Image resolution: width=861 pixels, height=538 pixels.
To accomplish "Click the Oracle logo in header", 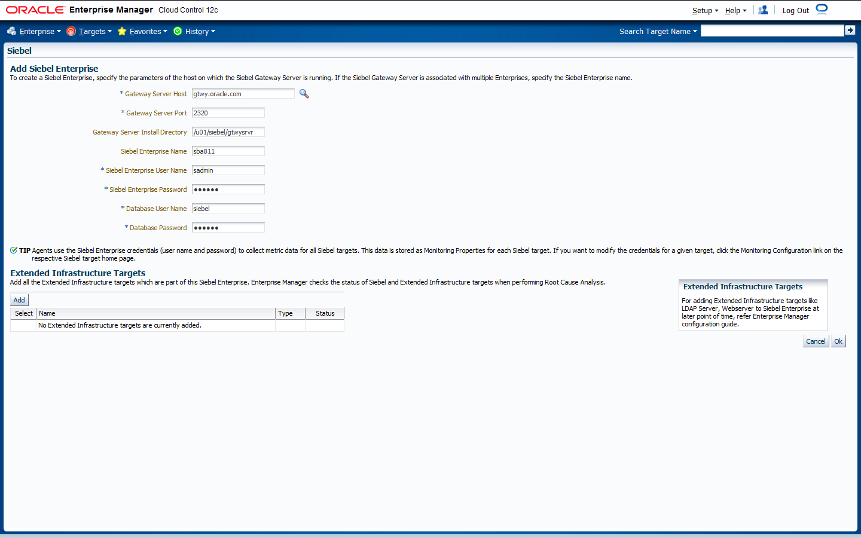I will coord(35,10).
